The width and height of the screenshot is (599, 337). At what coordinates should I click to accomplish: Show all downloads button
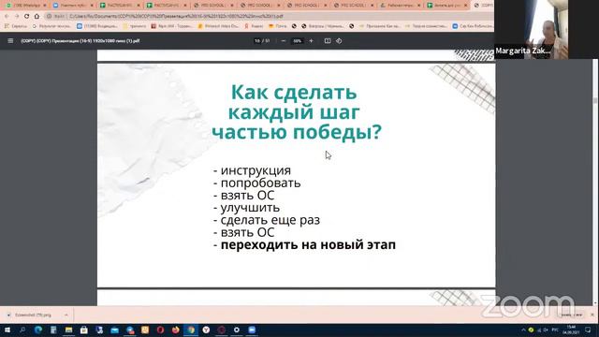pyautogui.click(x=572, y=315)
